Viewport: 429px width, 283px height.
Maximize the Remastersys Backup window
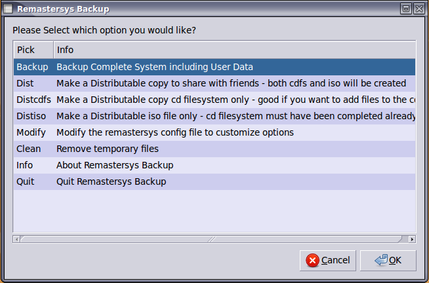406,9
